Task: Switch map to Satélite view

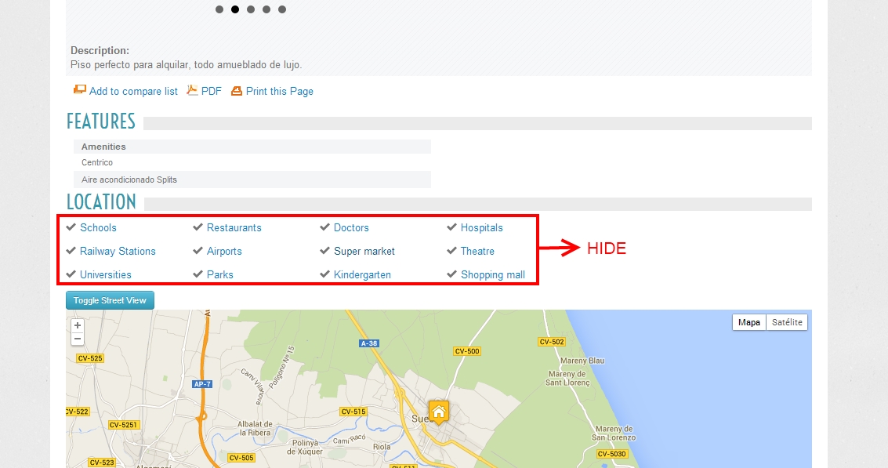Action: (x=787, y=322)
